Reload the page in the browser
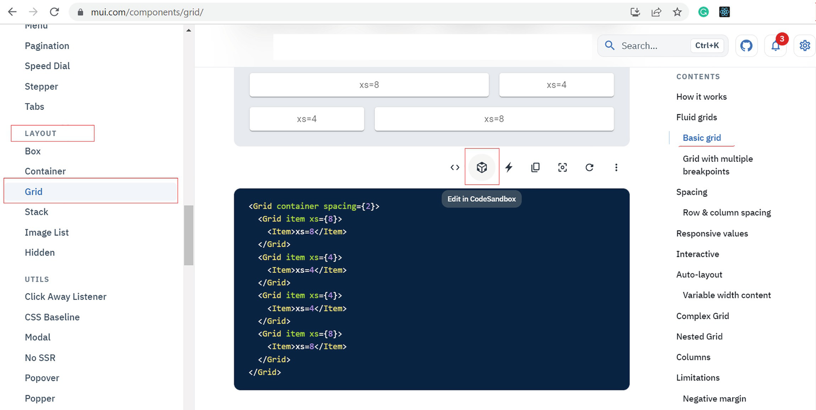Viewport: 816px width, 410px height. pos(54,12)
